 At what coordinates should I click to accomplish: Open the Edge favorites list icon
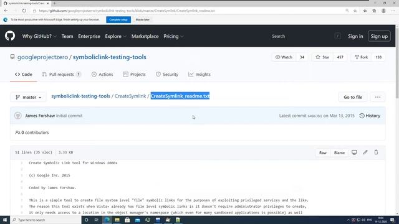[x=365, y=11]
